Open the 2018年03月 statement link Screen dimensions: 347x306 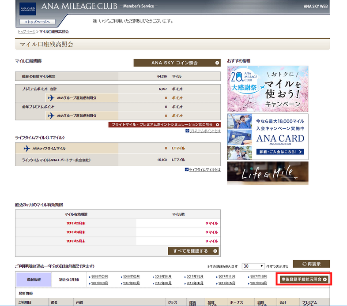click(x=100, y=276)
